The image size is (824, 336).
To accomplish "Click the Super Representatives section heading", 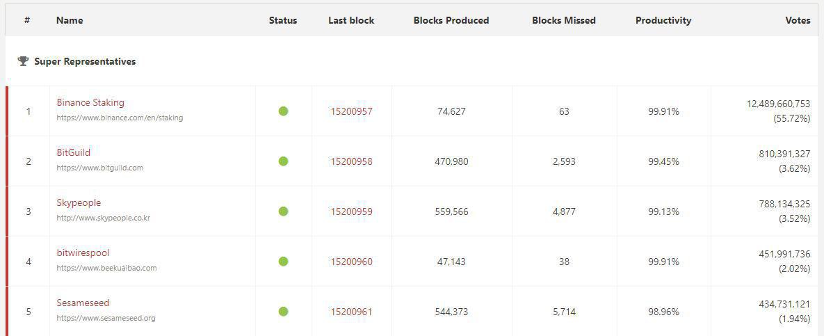I will [85, 61].
